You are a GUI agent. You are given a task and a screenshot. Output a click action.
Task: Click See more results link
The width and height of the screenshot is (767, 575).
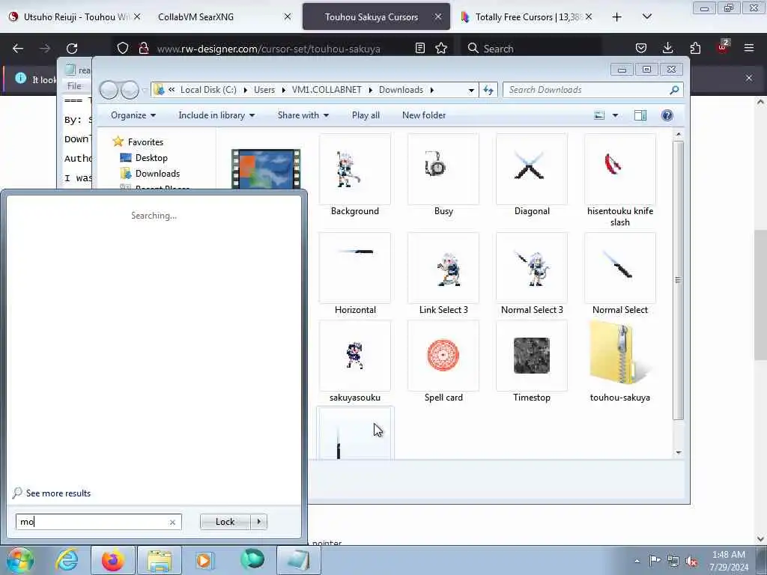[58, 493]
